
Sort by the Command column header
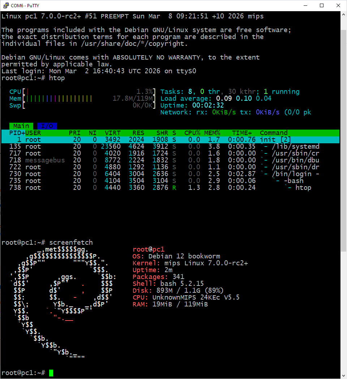coord(274,133)
